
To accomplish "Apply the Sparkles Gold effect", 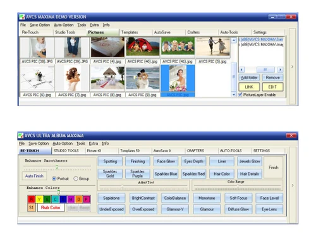I will [110, 174].
